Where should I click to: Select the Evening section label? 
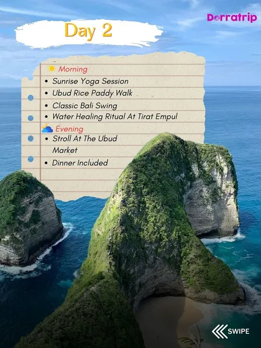tap(69, 129)
